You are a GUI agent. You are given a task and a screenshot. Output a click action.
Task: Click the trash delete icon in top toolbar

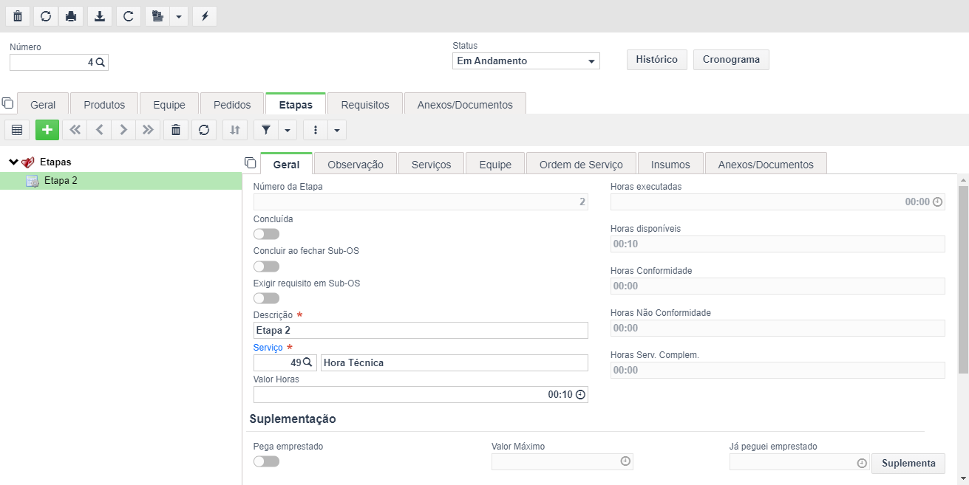17,16
